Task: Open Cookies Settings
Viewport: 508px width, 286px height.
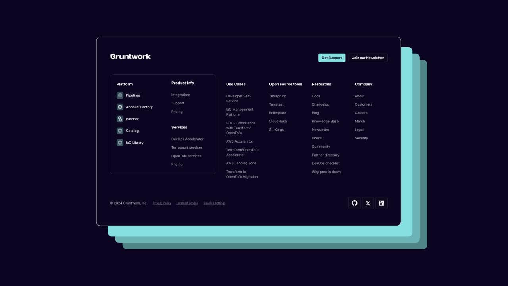Action: click(214, 203)
